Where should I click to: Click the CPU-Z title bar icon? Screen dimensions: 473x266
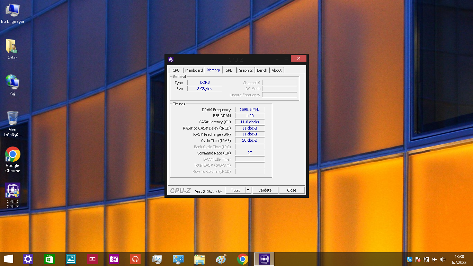171,59
